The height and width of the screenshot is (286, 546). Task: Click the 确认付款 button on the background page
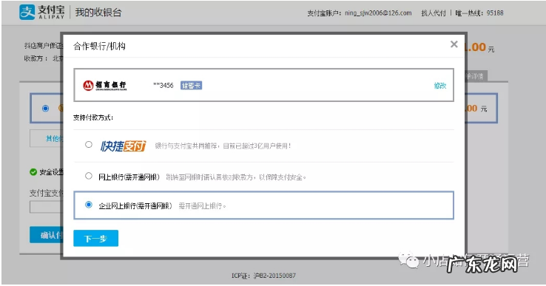47,235
